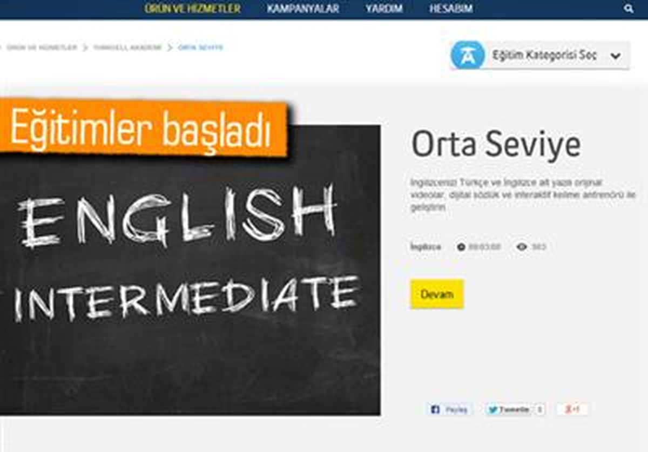This screenshot has height=452, width=648.
Task: Click the İngilizce language label
Action: click(426, 247)
